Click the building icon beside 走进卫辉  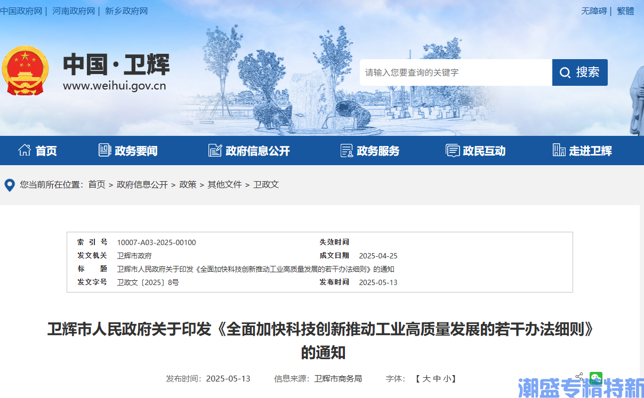pyautogui.click(x=559, y=150)
